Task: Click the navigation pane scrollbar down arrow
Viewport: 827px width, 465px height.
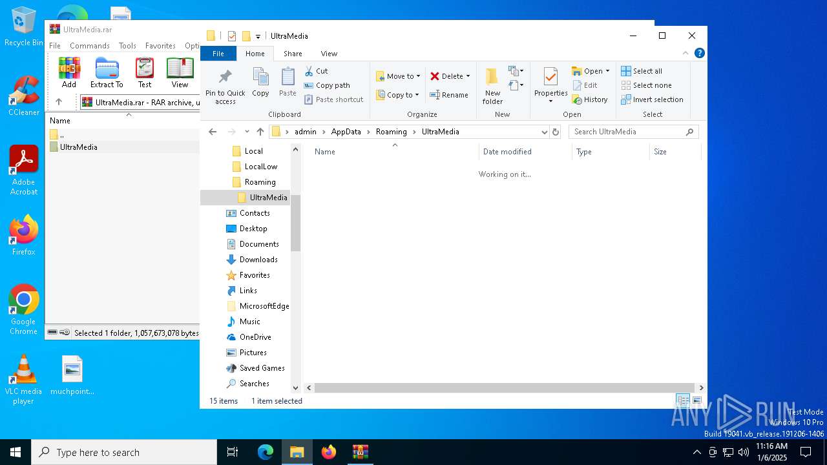Action: (296, 388)
